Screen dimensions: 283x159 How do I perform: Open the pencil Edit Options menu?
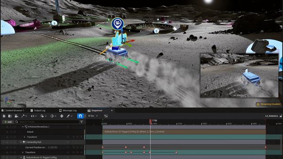[69, 116]
